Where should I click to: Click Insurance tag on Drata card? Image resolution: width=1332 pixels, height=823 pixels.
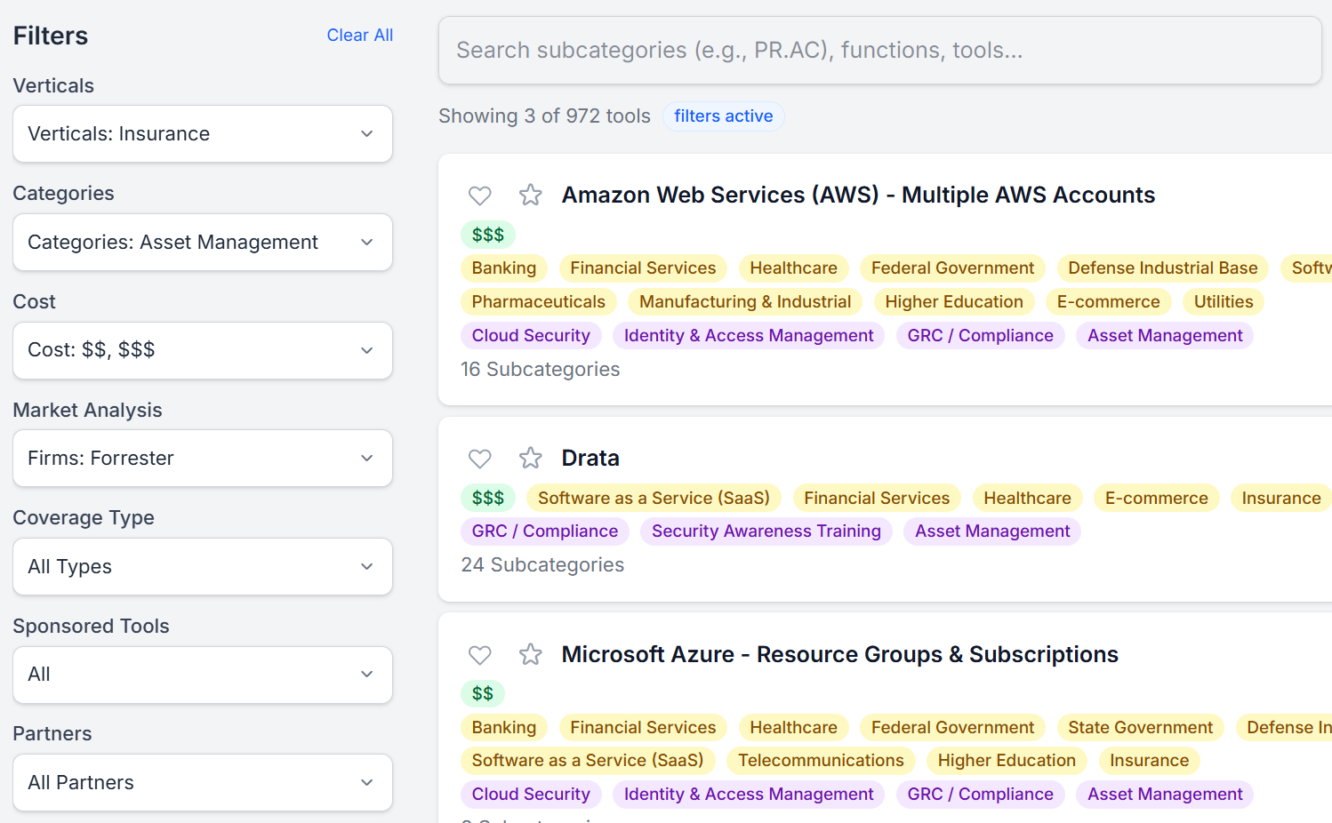point(1281,499)
